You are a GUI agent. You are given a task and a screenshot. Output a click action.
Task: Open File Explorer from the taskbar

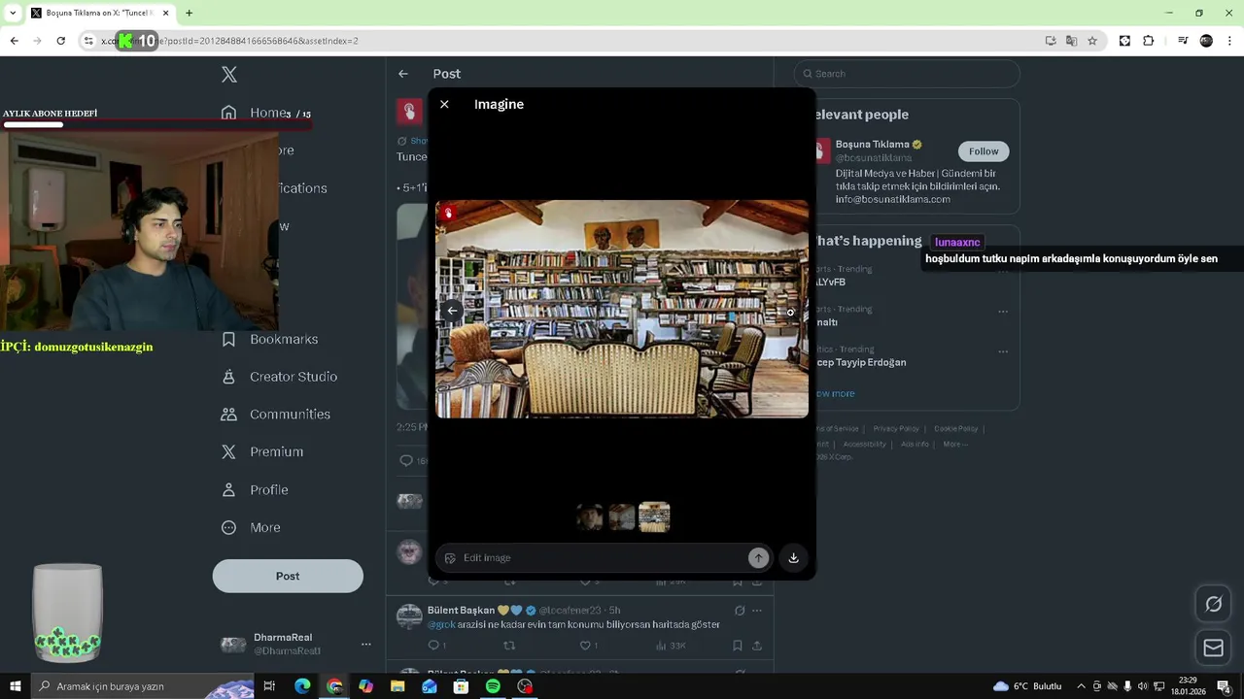coord(397,686)
